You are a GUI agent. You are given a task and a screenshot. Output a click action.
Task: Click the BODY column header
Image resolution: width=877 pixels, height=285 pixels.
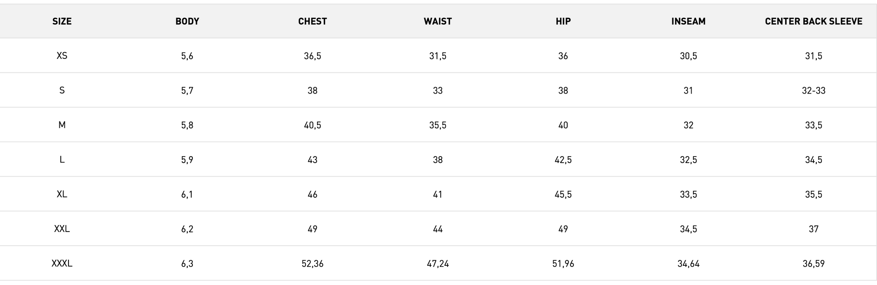pos(187,21)
